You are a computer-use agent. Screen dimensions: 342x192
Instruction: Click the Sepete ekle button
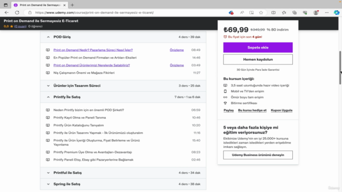click(x=258, y=47)
